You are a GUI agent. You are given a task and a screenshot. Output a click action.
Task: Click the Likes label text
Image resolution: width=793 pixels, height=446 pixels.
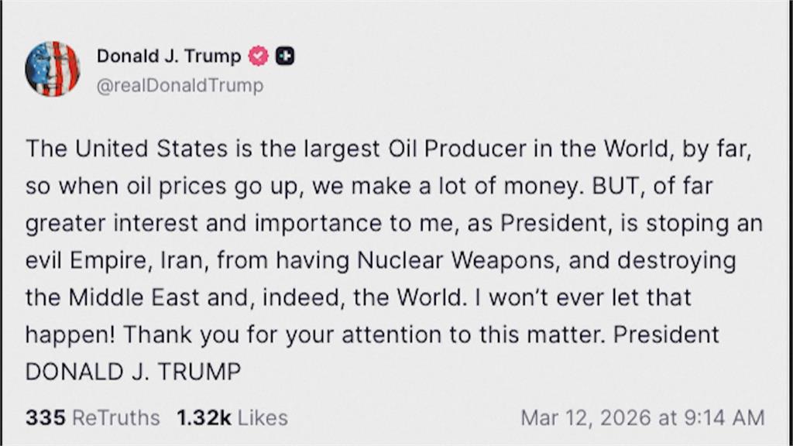(263, 418)
